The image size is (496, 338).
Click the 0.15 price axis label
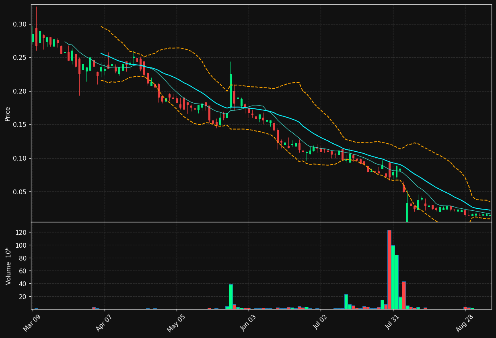pos(20,124)
